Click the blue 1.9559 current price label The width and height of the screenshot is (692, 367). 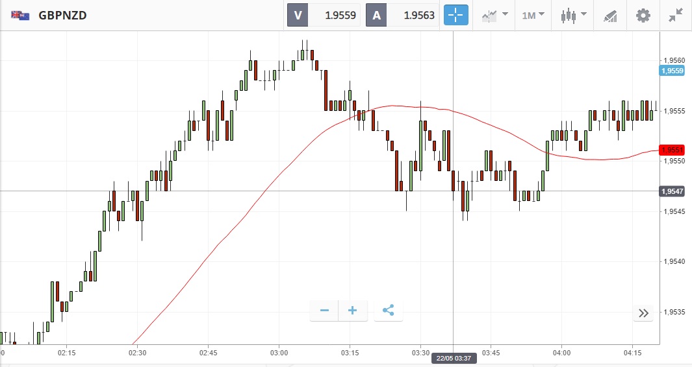click(672, 71)
